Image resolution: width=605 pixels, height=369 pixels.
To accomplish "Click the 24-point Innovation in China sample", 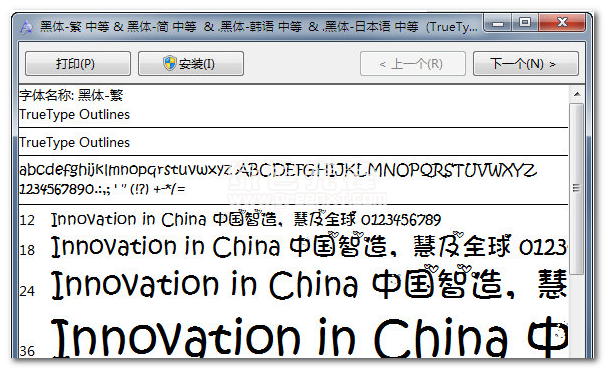I will point(308,284).
